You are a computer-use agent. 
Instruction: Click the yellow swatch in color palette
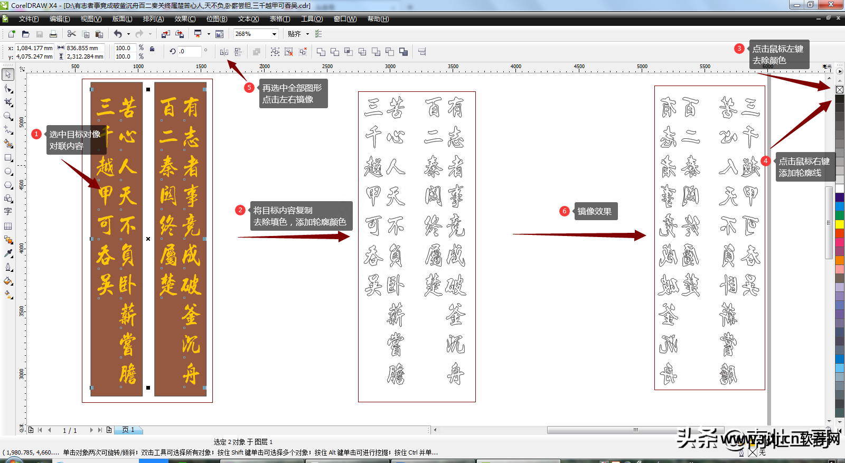pos(840,224)
